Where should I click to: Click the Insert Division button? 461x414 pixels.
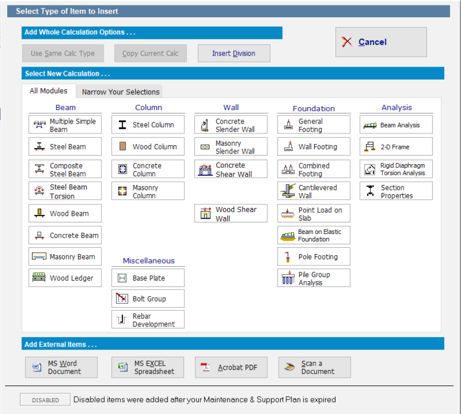click(x=234, y=53)
